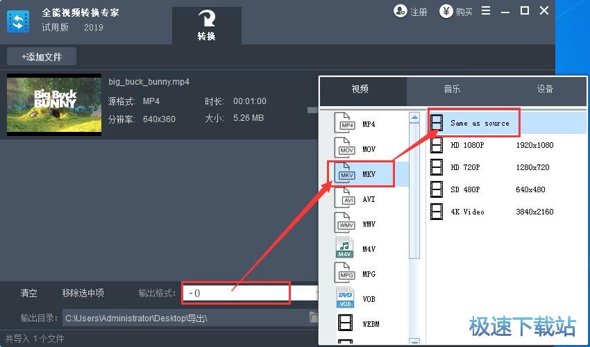This screenshot has height=347, width=590.
Task: Click the 640x480 resolution value
Action: pyautogui.click(x=530, y=189)
